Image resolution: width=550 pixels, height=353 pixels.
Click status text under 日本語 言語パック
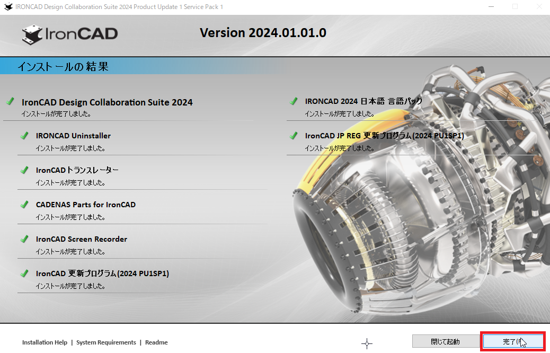[x=340, y=113]
